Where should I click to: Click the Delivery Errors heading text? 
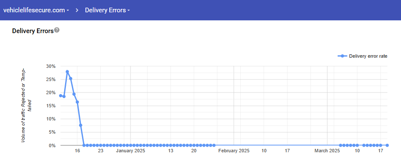pos(33,31)
